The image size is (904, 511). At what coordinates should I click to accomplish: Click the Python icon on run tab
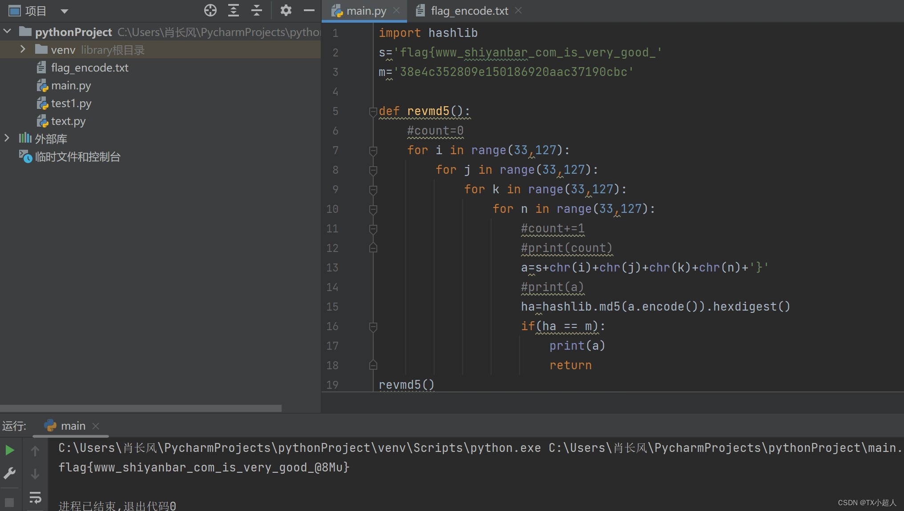[x=50, y=426]
